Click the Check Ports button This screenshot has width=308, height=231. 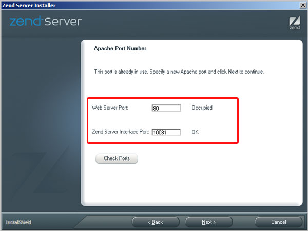tap(117, 158)
